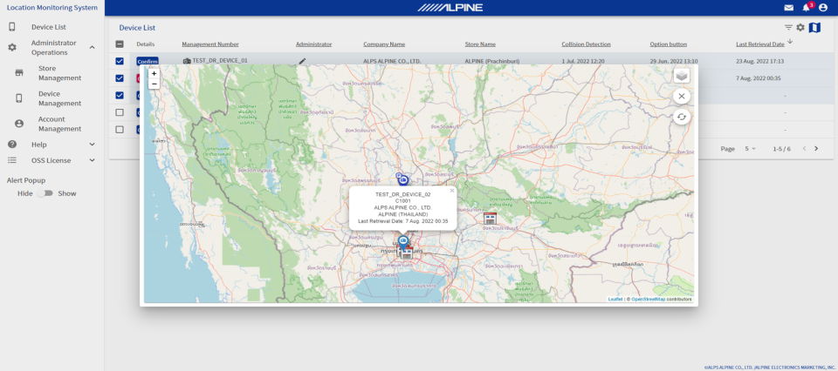The width and height of the screenshot is (838, 371).
Task: Edit administrator with pencil icon
Action: click(x=303, y=61)
